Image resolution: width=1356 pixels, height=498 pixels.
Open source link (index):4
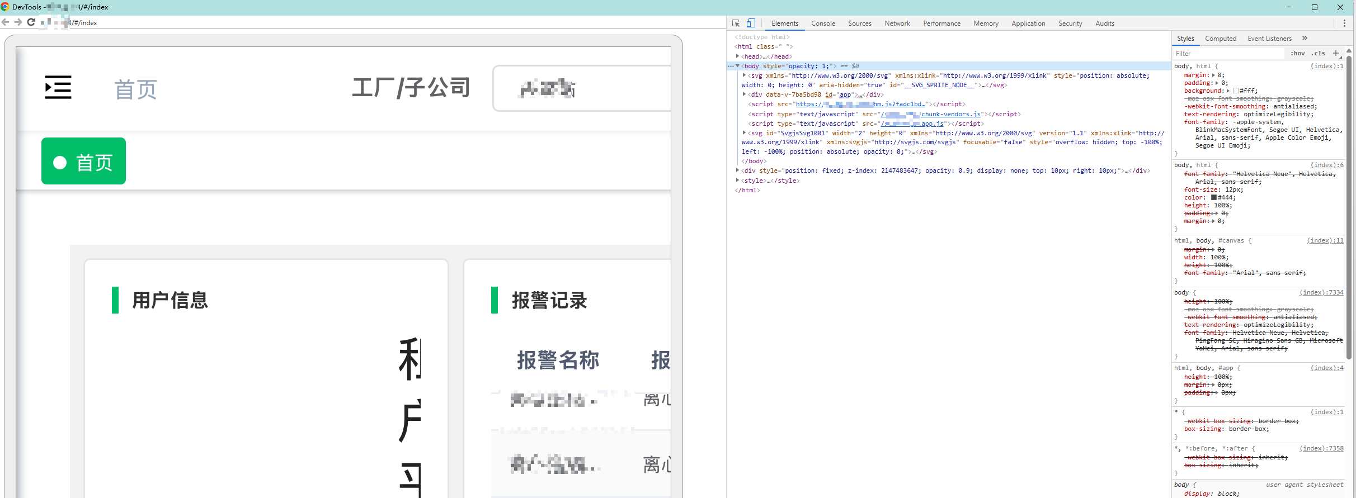click(x=1327, y=368)
